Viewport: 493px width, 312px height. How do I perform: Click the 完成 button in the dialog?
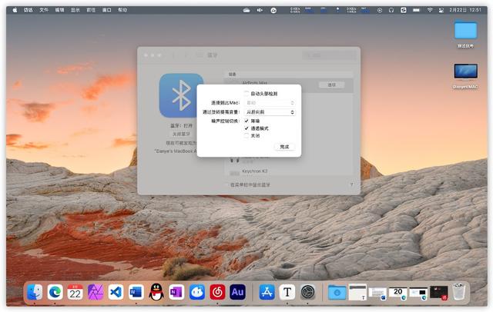(x=284, y=147)
